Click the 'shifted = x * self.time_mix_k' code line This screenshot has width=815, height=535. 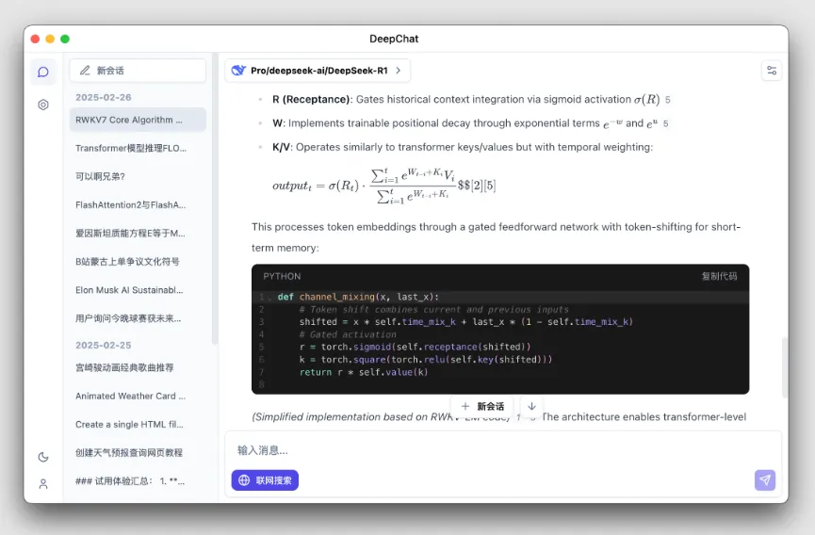(x=465, y=322)
